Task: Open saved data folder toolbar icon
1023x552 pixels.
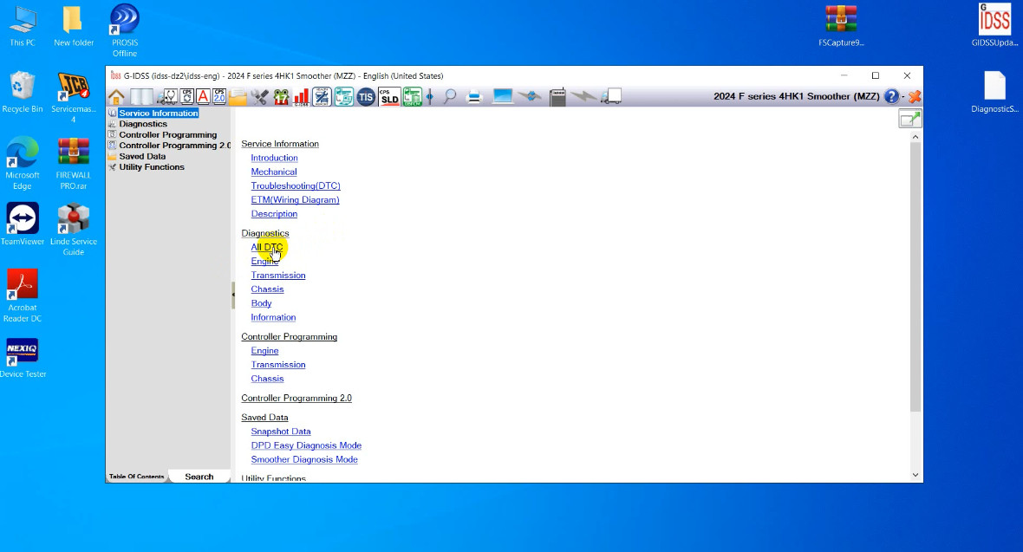Action: [x=238, y=96]
